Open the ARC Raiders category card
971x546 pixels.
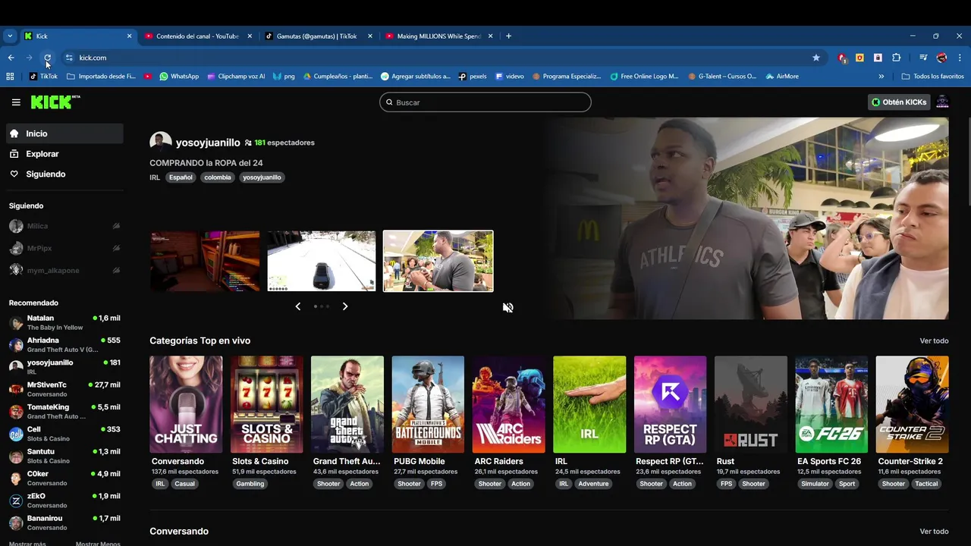point(508,404)
